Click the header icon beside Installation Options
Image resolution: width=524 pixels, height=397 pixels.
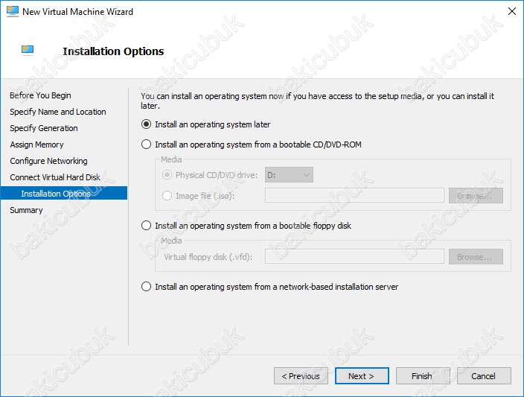coord(28,50)
